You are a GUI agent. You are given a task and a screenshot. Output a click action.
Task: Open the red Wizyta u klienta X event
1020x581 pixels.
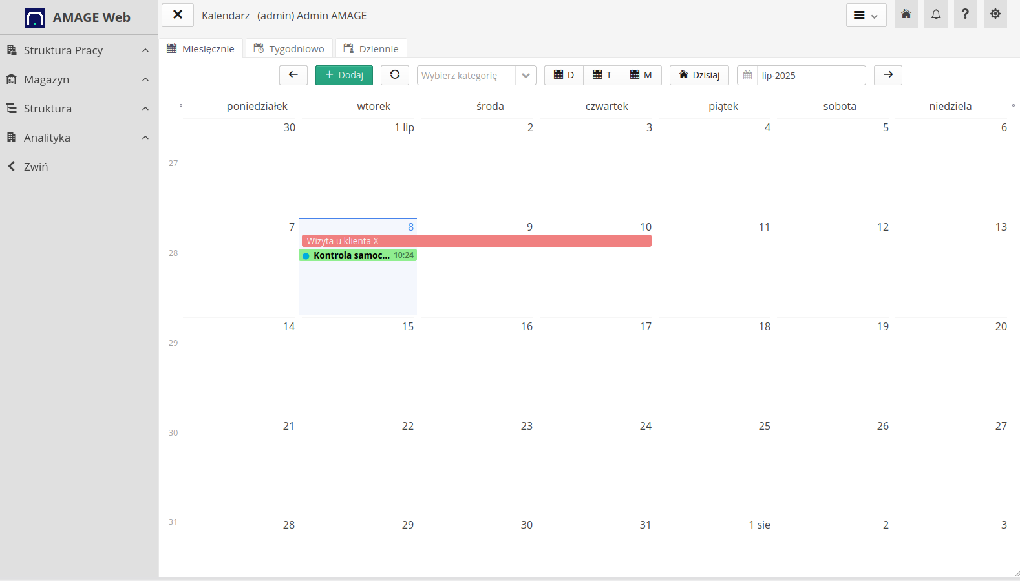[x=476, y=241]
